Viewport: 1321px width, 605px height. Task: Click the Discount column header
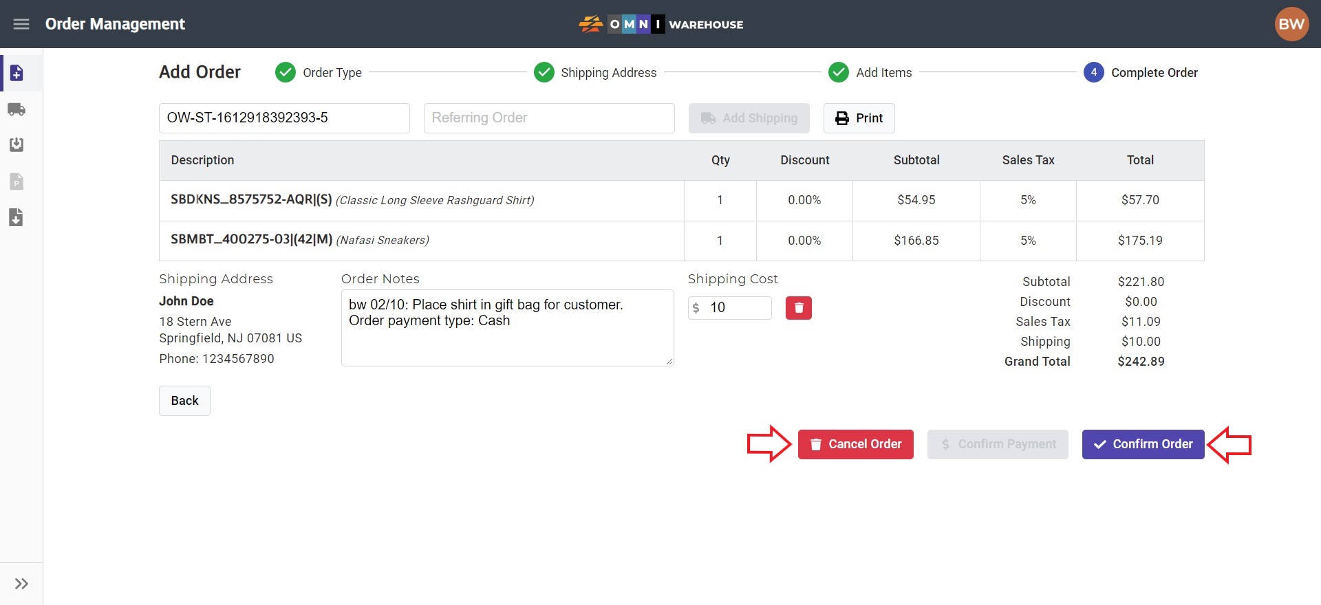[804, 160]
